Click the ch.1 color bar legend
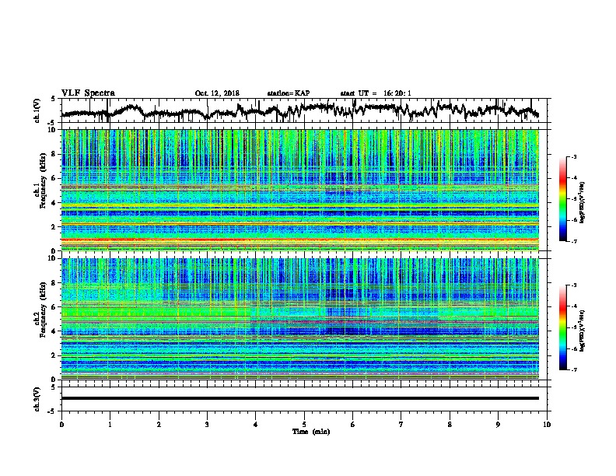Screen dimensions: 616x476 point(562,199)
